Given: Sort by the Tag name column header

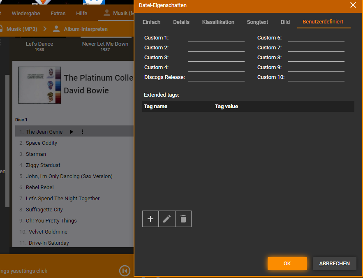Looking at the screenshot, I should 155,107.
